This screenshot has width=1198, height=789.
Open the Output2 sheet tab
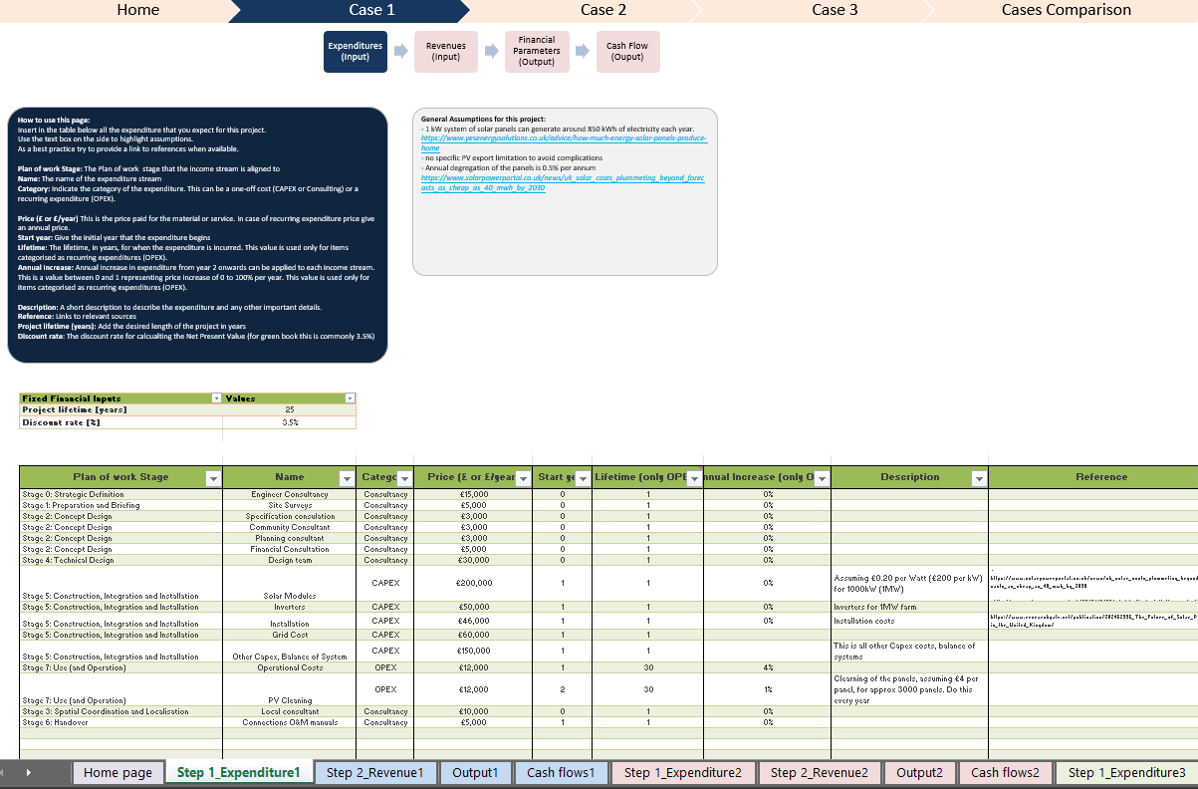tap(919, 773)
